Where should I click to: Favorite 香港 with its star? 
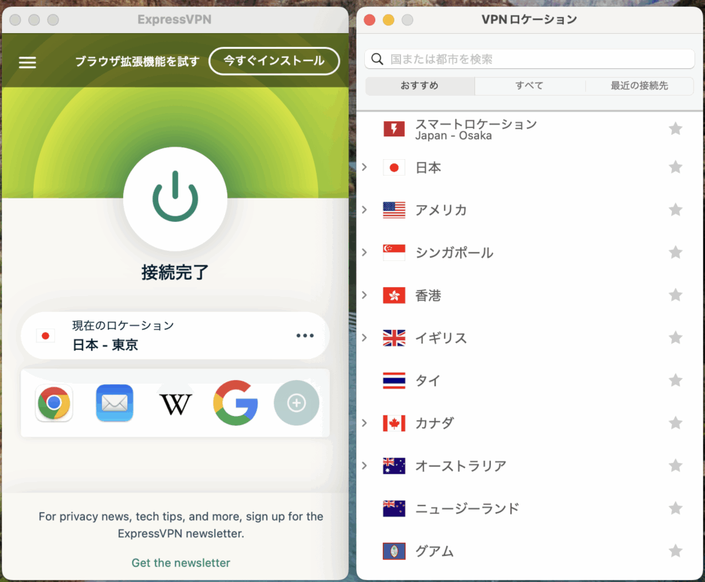(x=675, y=295)
